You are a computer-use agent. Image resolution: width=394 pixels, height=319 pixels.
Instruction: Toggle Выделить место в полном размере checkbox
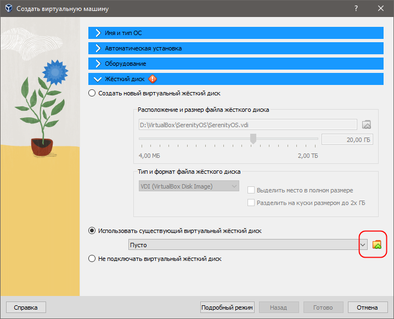(x=251, y=190)
